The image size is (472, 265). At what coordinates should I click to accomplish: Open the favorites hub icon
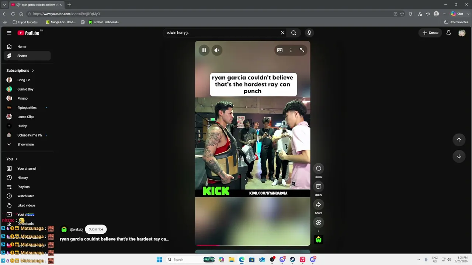tap(428, 14)
